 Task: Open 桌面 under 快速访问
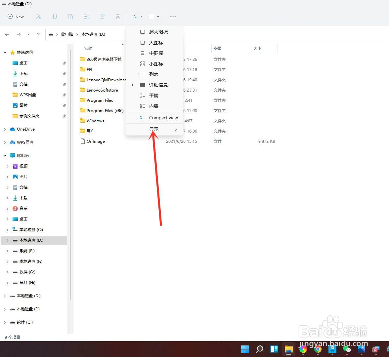[x=20, y=63]
